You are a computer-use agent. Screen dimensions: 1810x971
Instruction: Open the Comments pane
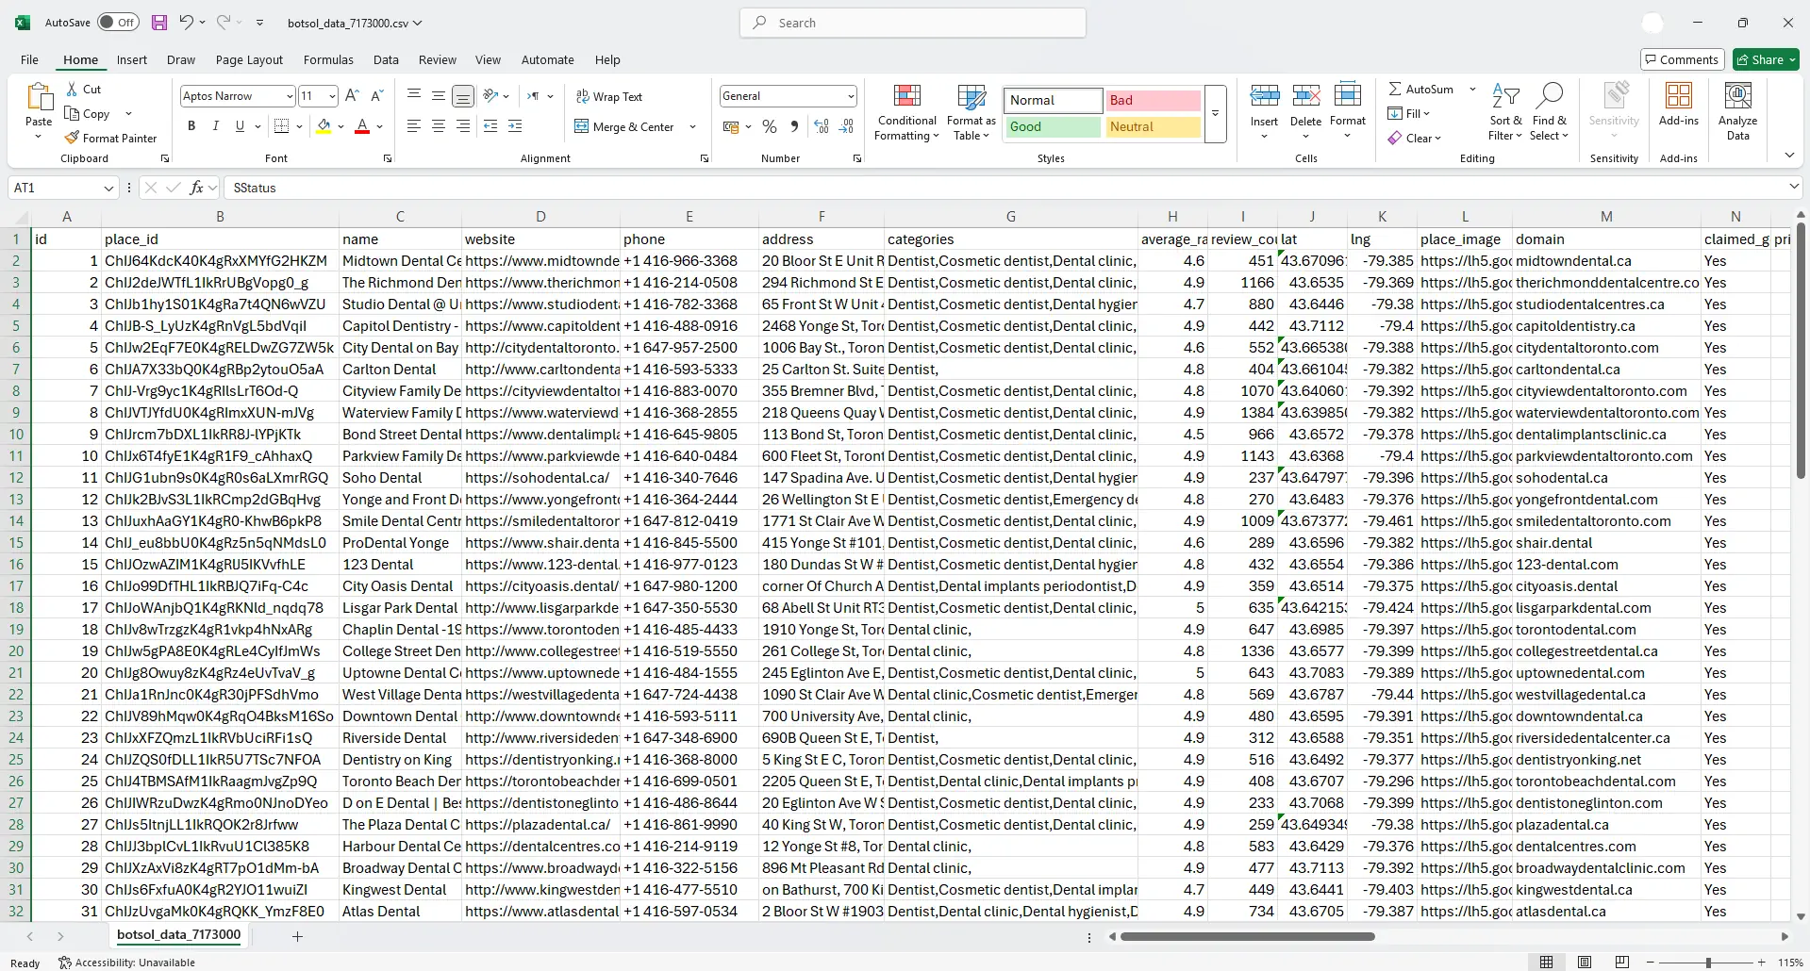pos(1682,59)
